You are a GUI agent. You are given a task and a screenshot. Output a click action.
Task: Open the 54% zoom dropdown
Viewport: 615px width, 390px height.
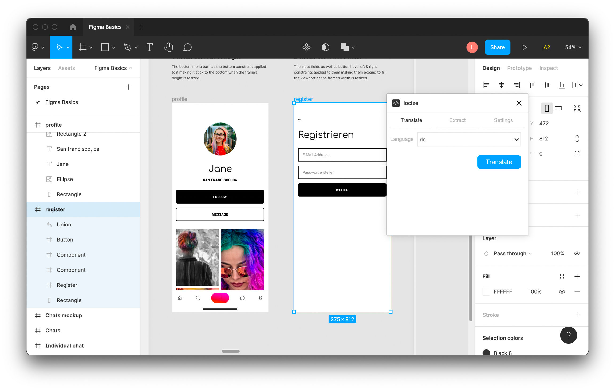[573, 47]
